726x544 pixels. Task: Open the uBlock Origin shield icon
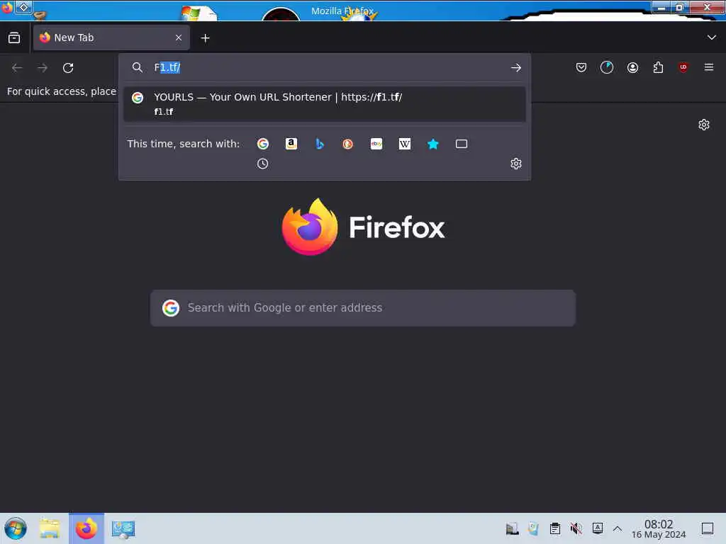pos(683,67)
